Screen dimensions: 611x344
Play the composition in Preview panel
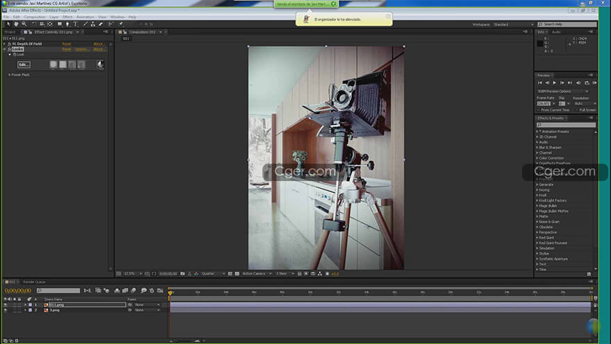[555, 83]
